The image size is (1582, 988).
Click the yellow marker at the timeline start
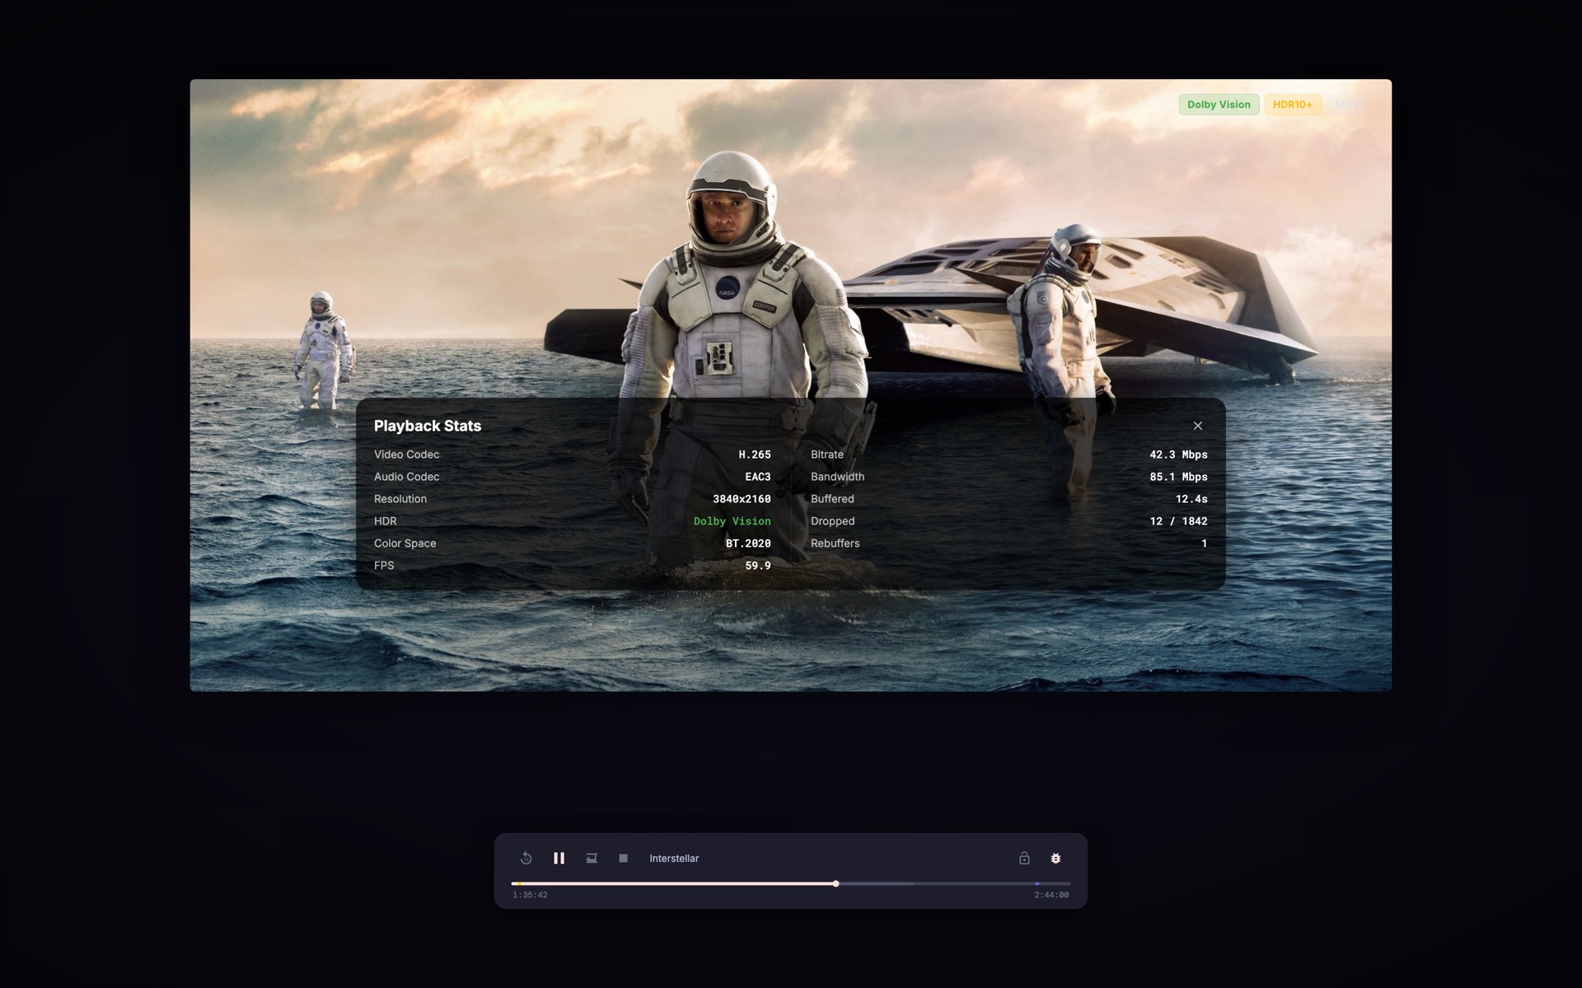coord(519,883)
